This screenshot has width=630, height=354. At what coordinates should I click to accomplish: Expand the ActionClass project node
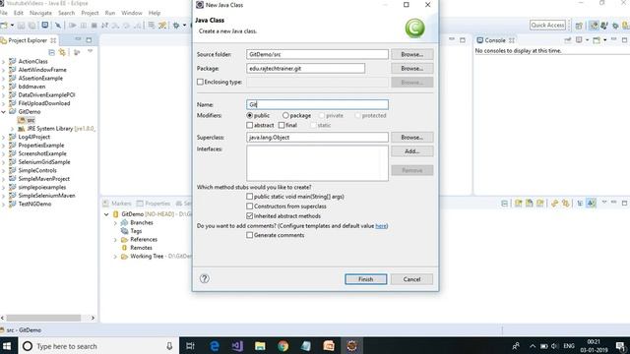pos(4,61)
